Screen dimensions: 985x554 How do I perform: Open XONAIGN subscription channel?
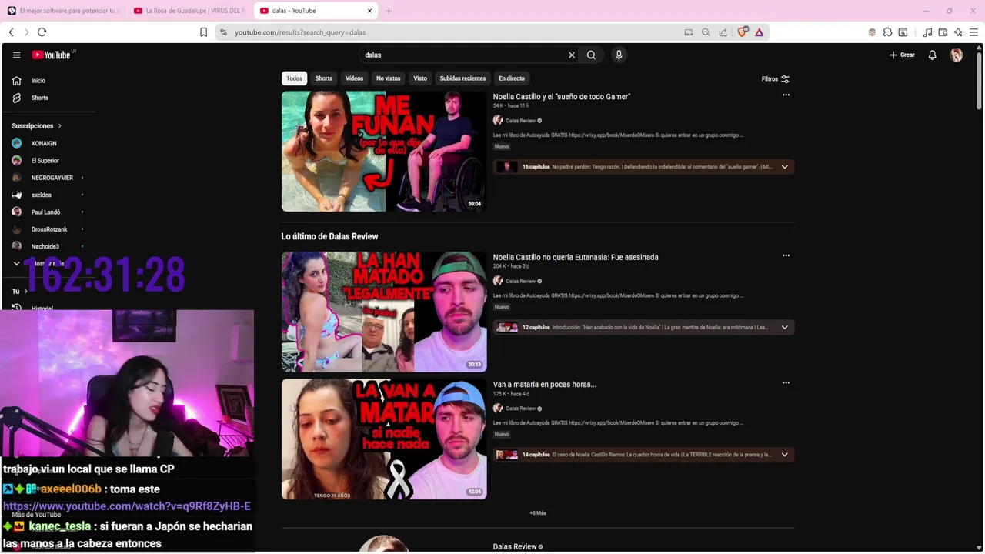[44, 143]
